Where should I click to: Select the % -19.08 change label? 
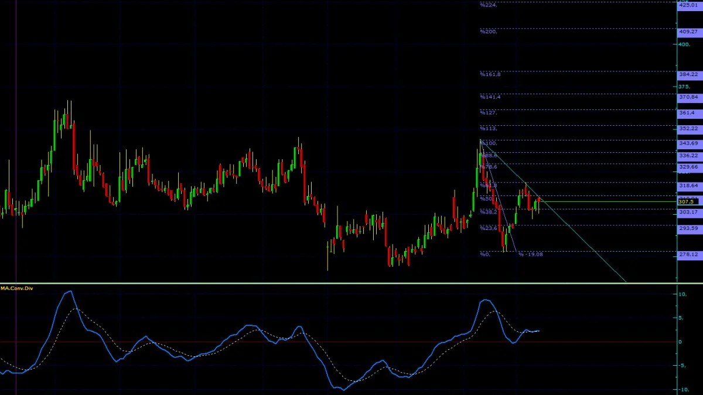531,255
